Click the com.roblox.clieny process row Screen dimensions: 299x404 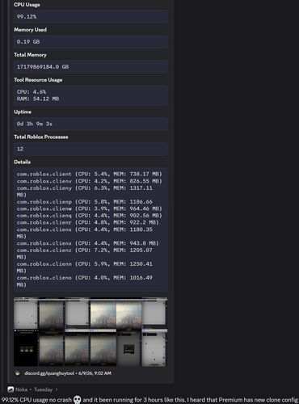(85, 191)
